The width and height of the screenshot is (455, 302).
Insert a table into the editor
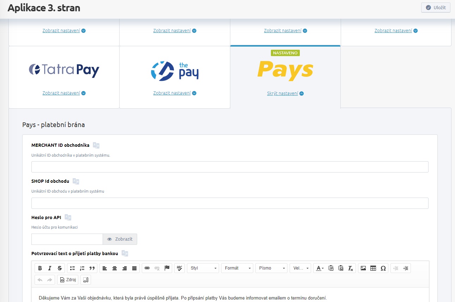pyautogui.click(x=373, y=268)
